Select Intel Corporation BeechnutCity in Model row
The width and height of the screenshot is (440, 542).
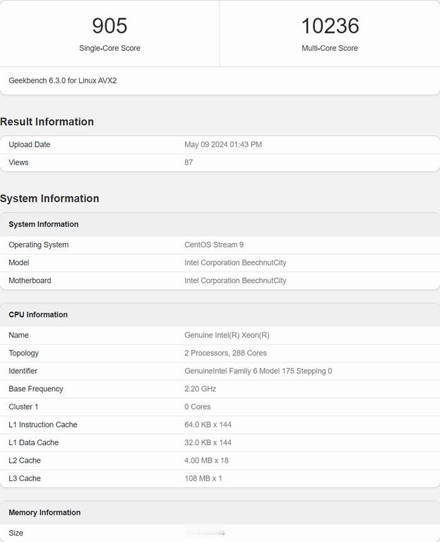235,263
